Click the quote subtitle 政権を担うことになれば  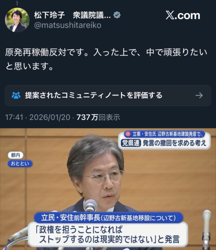pos(79,229)
